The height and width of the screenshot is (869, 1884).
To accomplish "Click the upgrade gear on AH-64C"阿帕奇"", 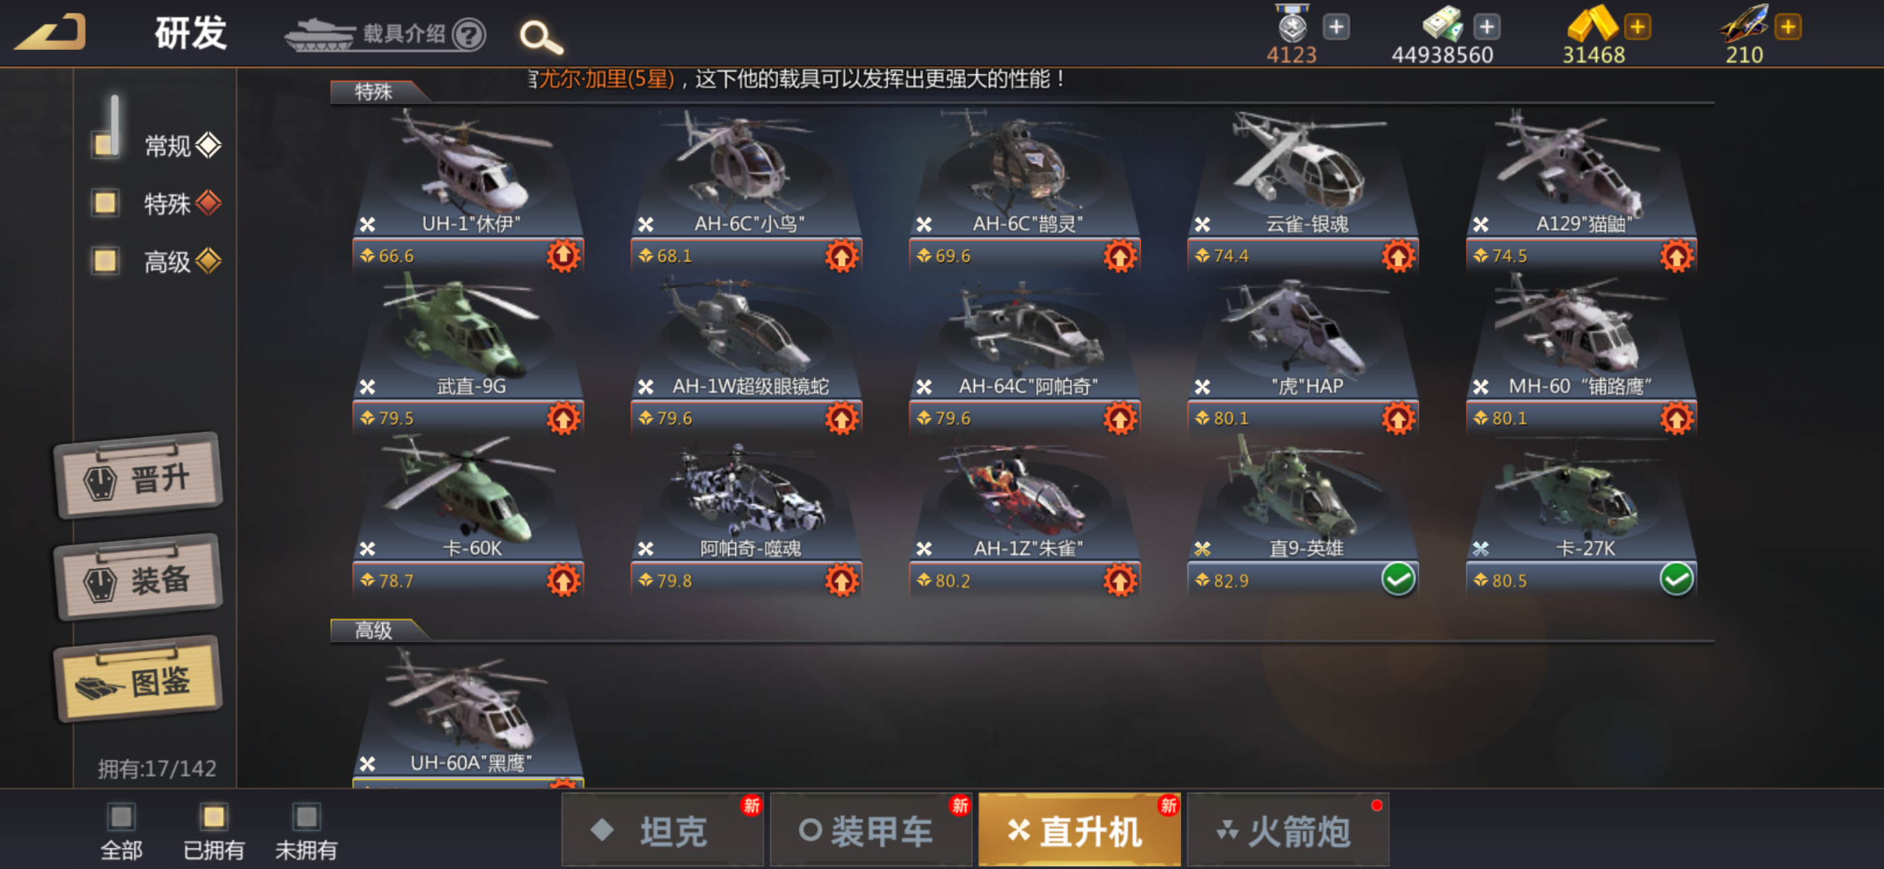I will point(1120,418).
